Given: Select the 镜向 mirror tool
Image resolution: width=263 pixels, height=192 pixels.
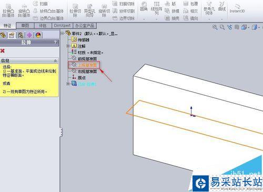Looking at the screenshot, I should pos(190,18).
